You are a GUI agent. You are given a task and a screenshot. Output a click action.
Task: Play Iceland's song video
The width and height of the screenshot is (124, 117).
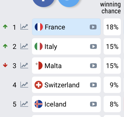pyautogui.click(x=93, y=104)
